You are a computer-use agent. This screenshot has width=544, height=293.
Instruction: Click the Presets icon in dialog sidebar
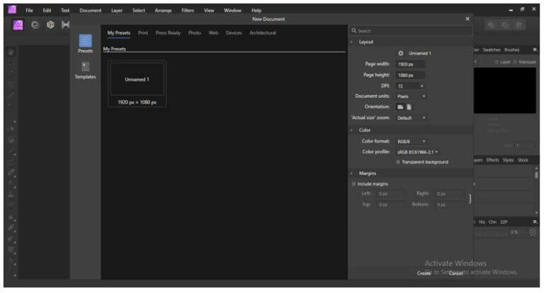(x=85, y=41)
